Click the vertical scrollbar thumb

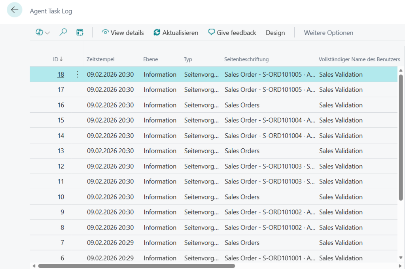click(401, 136)
